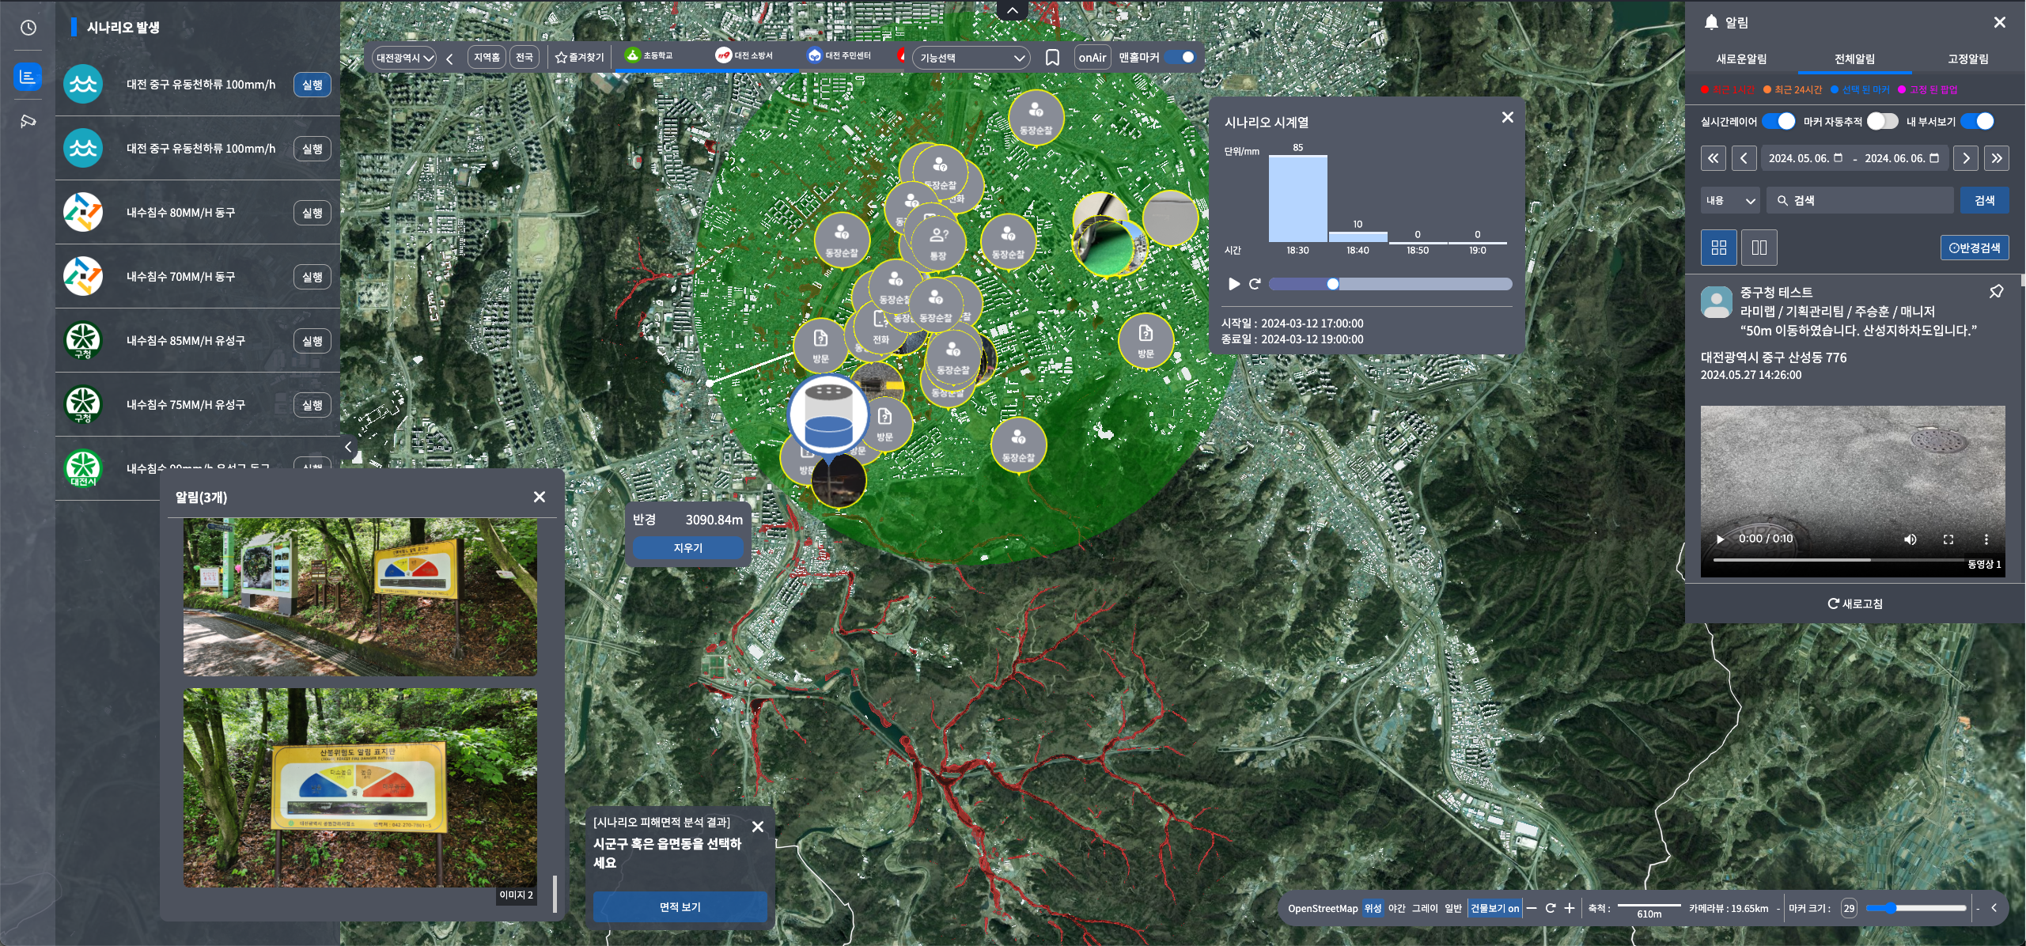Switch alert list to grid view
The image size is (2026, 946).
[x=1719, y=248]
